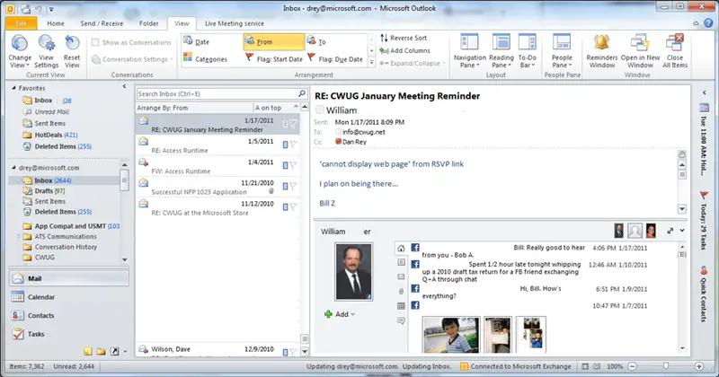
Task: Click the search magnifier icon
Action: click(302, 93)
